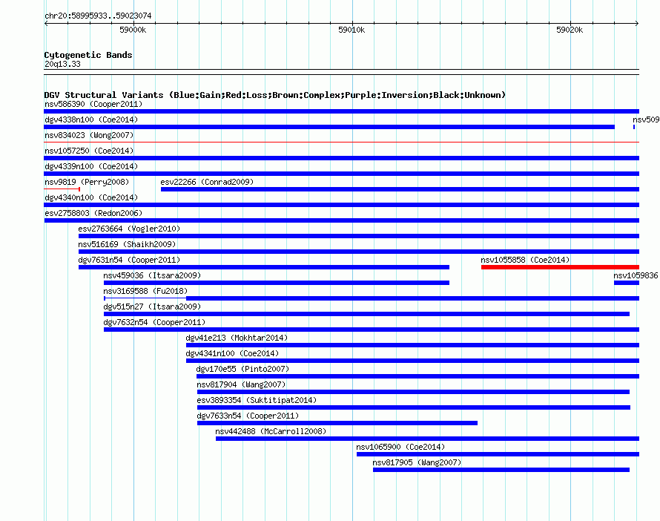Click the small blue bar under nsv1059836

pos(627,283)
